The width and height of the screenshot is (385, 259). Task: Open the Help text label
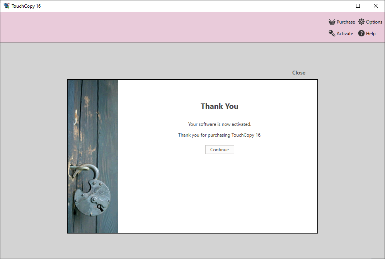pyautogui.click(x=371, y=34)
